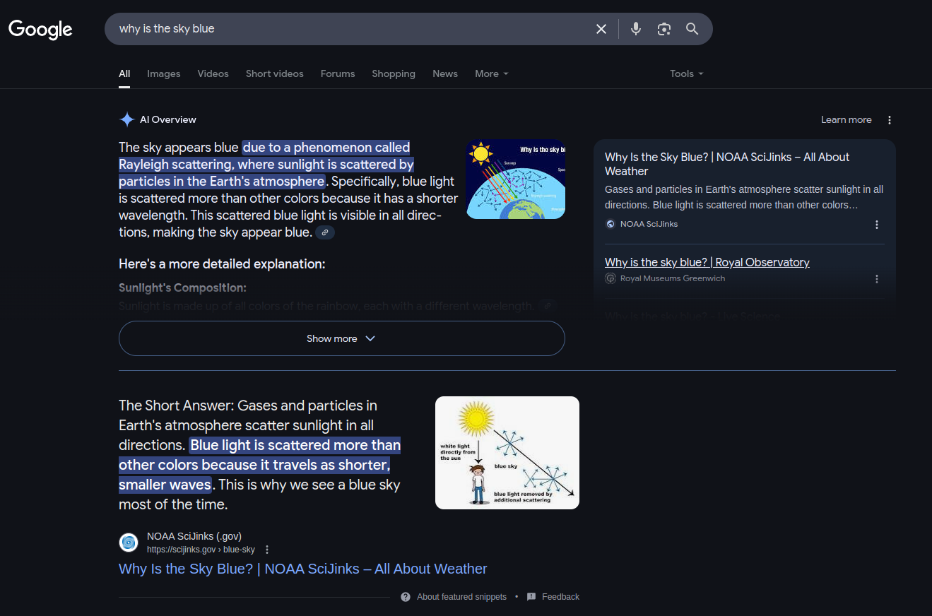Open options for NOAA SciJinks source card

[877, 225]
